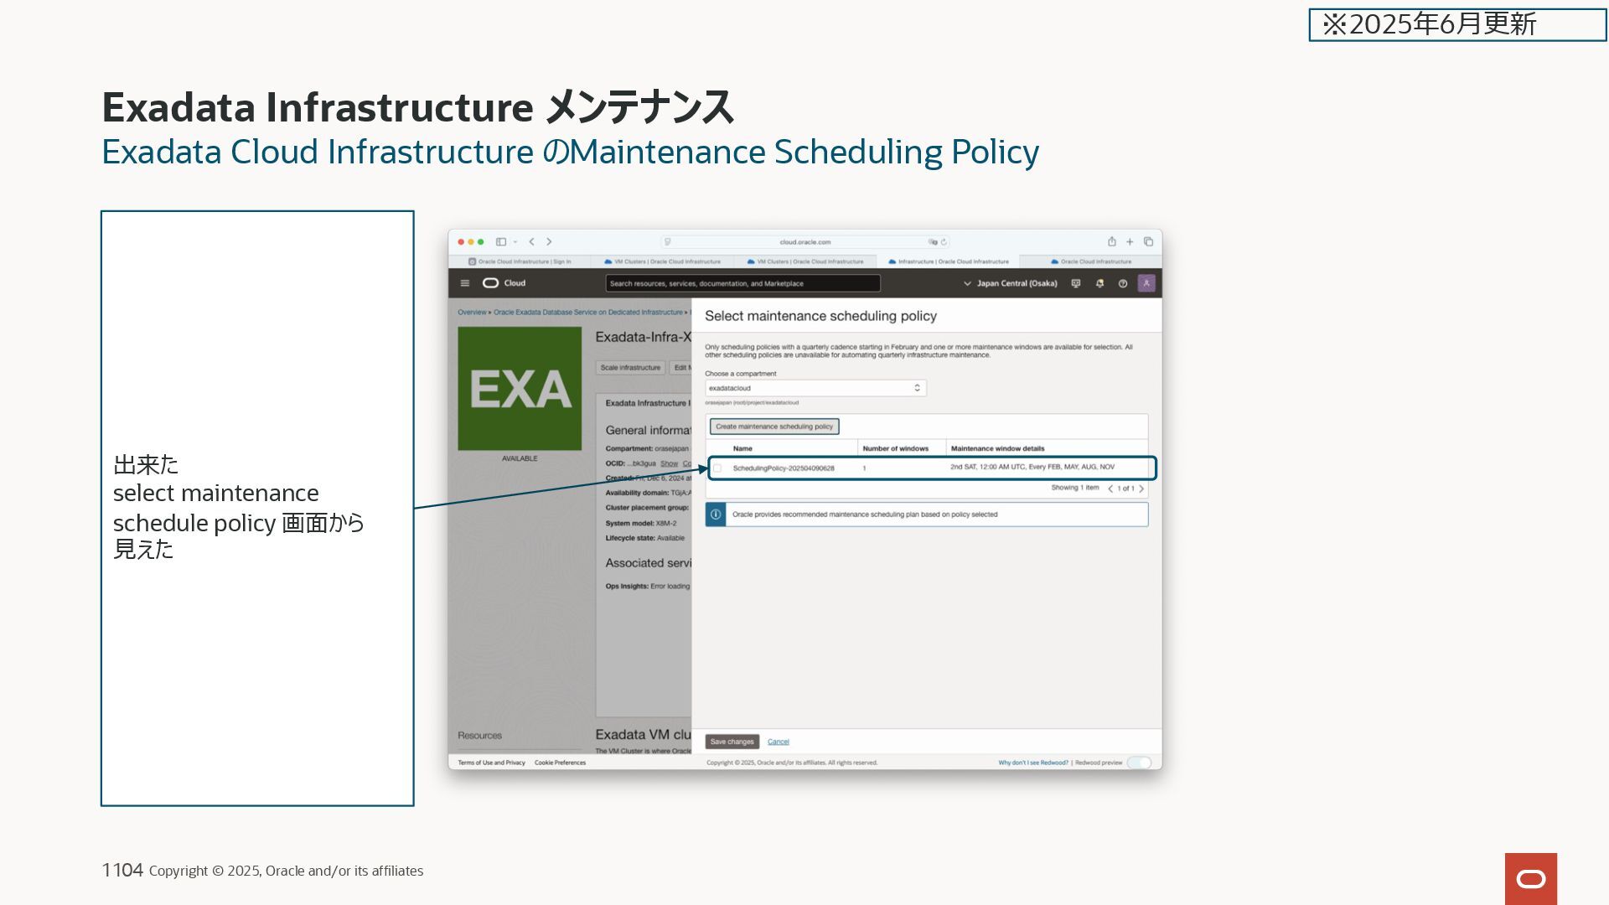Open the Oracle Cloud hamburger navigation menu
1609x905 pixels.
[x=465, y=283]
